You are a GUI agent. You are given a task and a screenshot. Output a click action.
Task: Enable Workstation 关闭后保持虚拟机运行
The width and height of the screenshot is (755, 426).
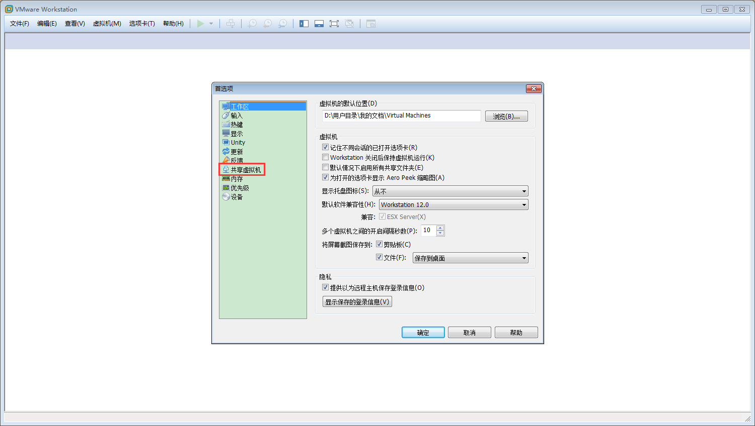tap(325, 157)
